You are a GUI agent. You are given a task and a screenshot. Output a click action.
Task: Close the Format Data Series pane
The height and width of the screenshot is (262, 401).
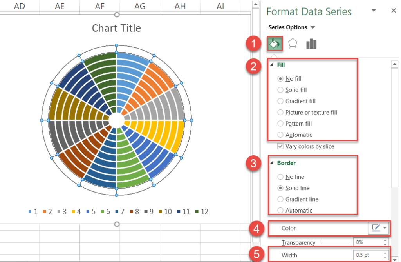pos(394,11)
